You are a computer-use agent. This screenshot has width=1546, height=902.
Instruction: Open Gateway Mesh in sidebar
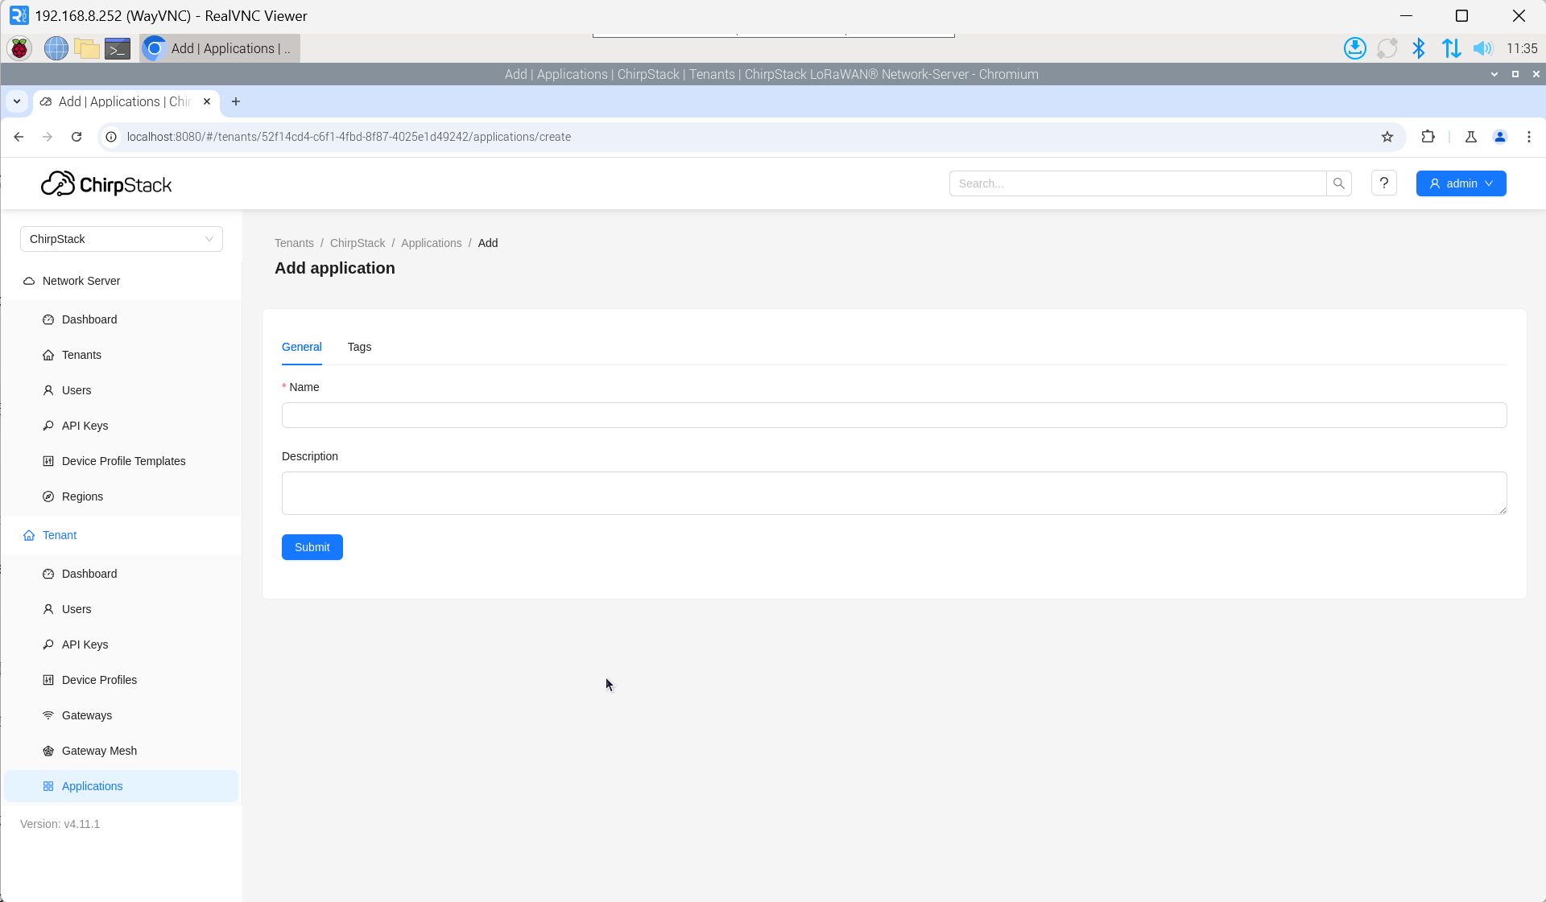coord(99,751)
